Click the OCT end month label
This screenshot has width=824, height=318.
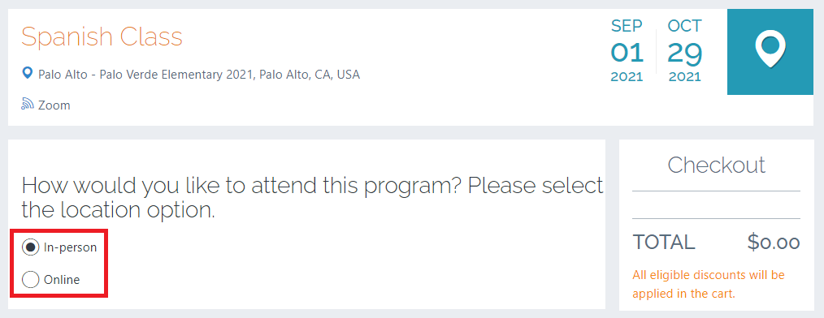pyautogui.click(x=685, y=26)
